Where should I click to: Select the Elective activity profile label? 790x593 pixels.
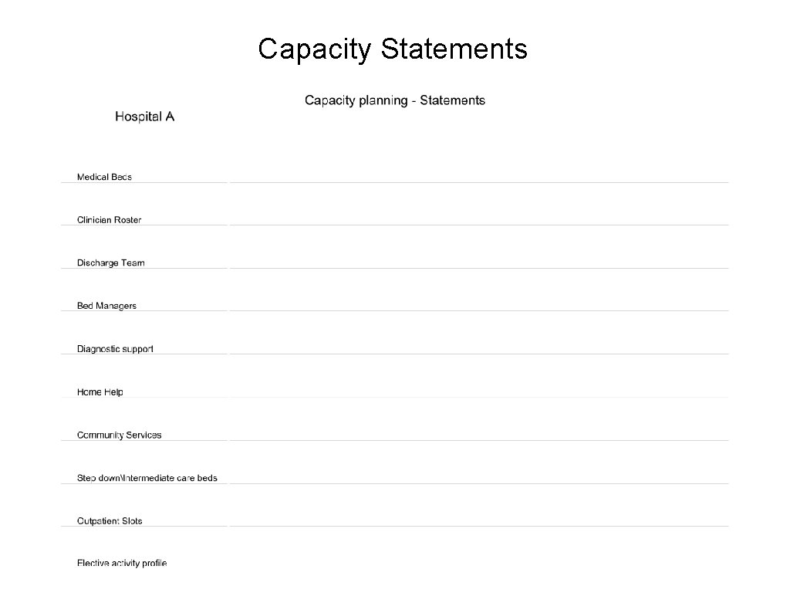pos(122,563)
